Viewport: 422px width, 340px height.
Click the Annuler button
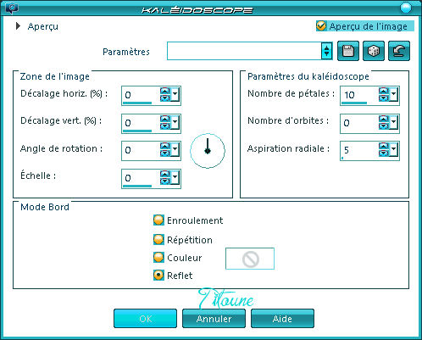[x=214, y=319]
